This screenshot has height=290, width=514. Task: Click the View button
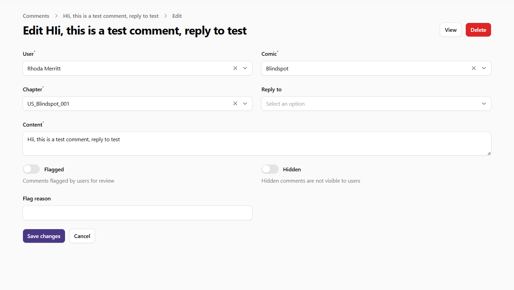click(x=450, y=30)
